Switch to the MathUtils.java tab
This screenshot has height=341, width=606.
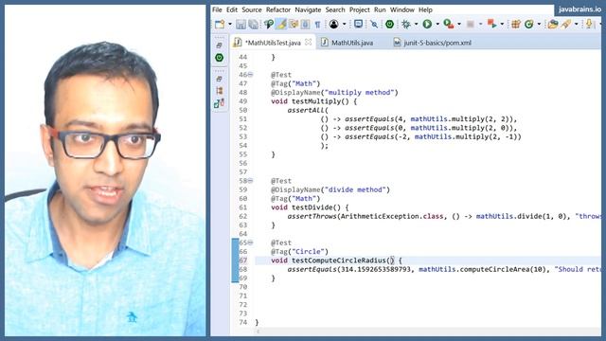coord(348,43)
